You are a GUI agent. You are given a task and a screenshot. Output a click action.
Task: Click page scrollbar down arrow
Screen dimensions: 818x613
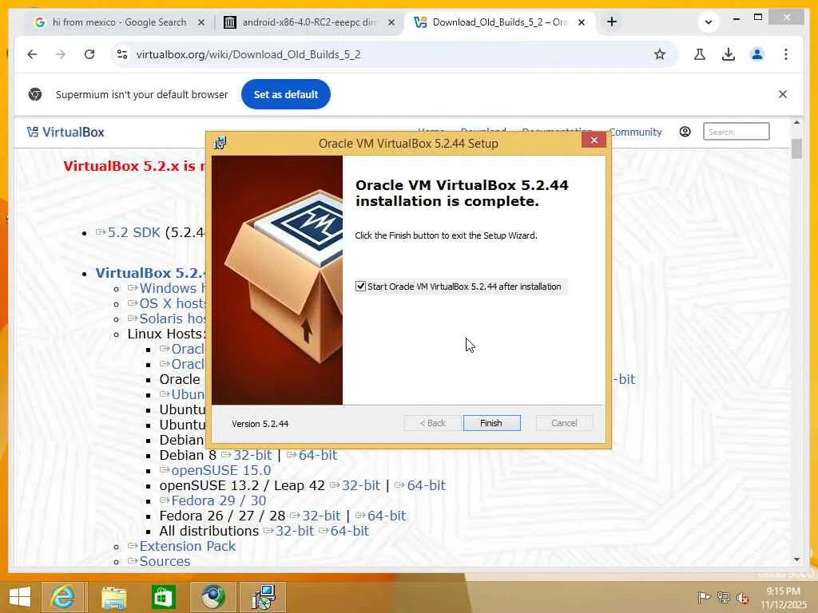tap(796, 560)
